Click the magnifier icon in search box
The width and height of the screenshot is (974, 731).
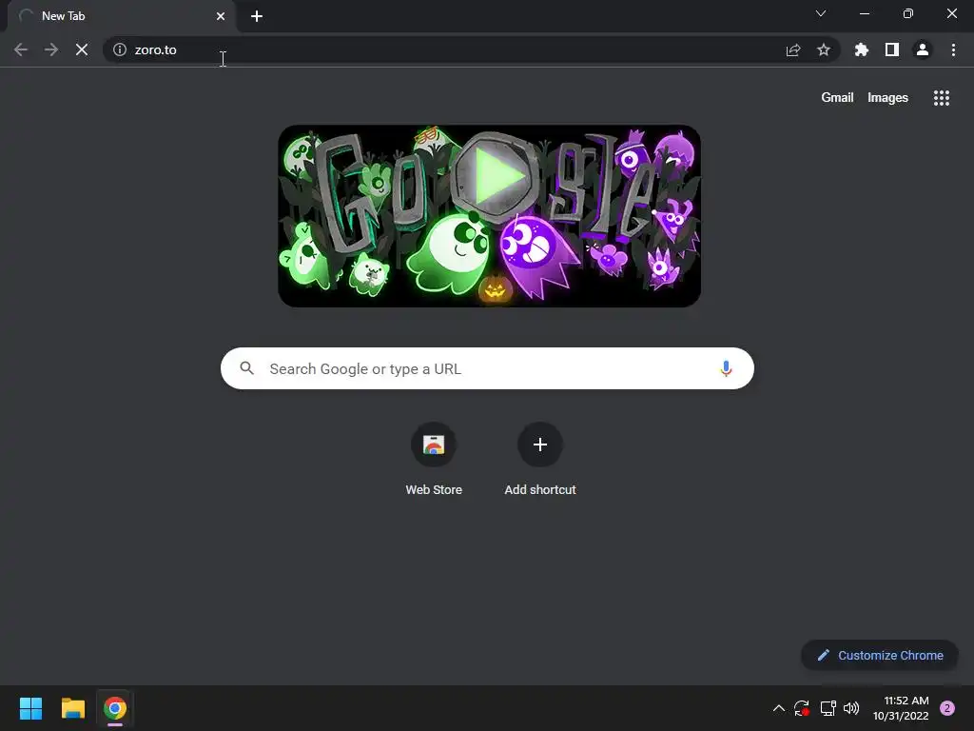(x=246, y=368)
